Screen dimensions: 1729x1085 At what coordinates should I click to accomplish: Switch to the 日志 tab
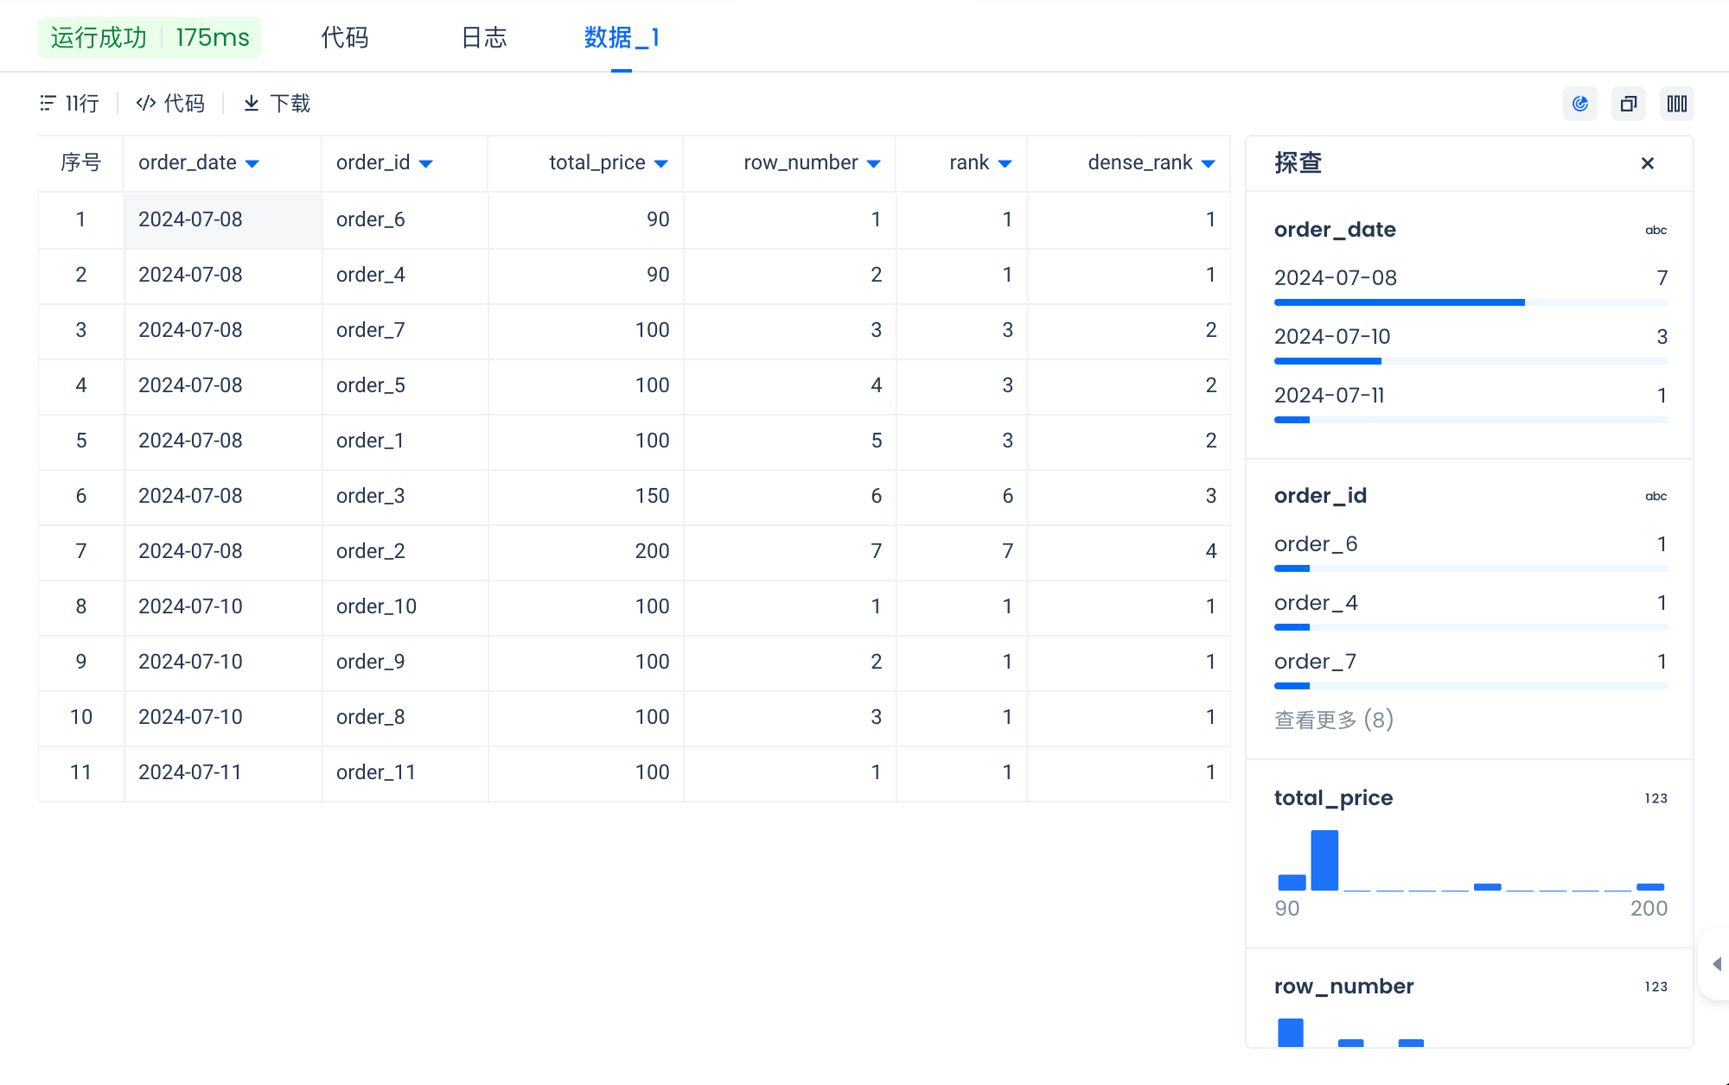484,37
